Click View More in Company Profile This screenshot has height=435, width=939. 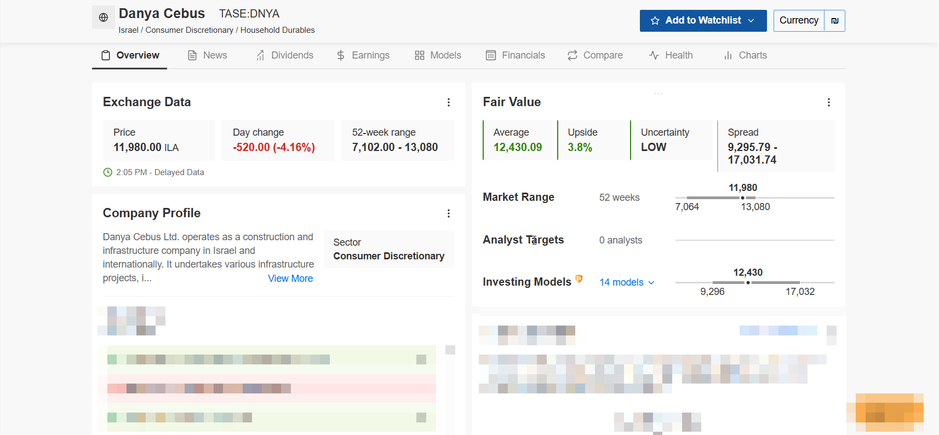(290, 279)
